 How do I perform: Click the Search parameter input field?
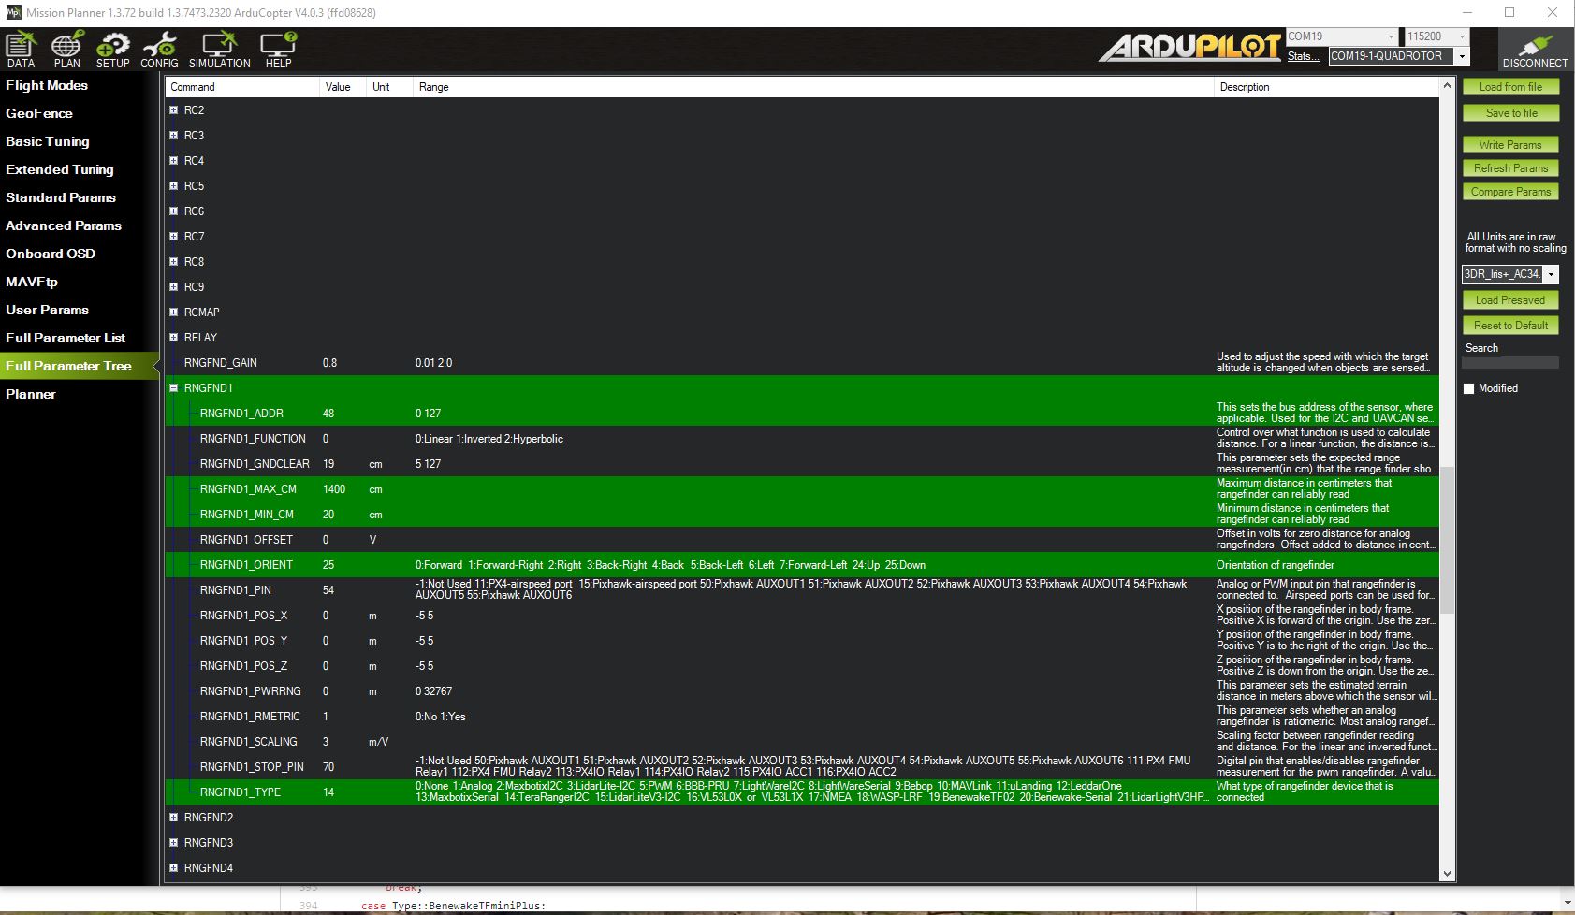tap(1509, 363)
